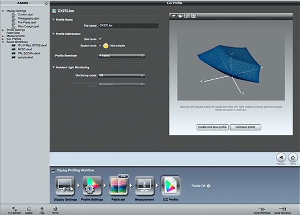Click the Not writable warning icon
The image size is (300, 215).
[x=106, y=46]
